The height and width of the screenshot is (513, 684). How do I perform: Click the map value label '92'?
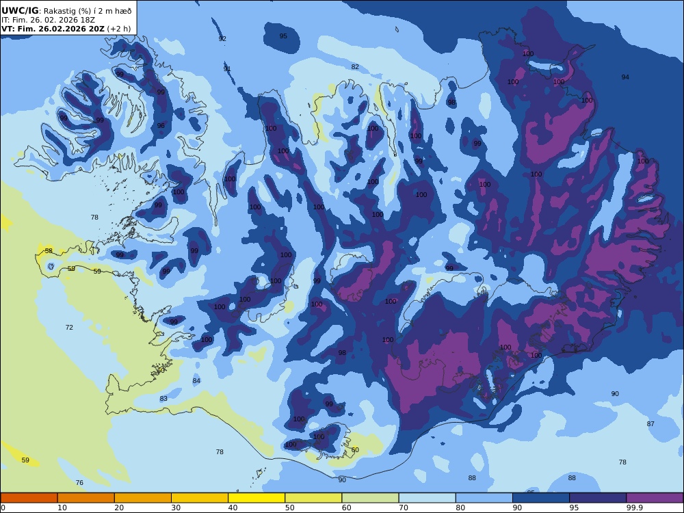tap(222, 39)
